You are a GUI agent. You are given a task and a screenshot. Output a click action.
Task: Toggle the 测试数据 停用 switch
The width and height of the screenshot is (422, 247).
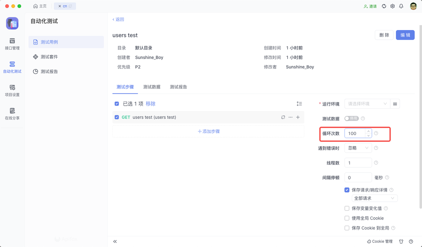[351, 119]
